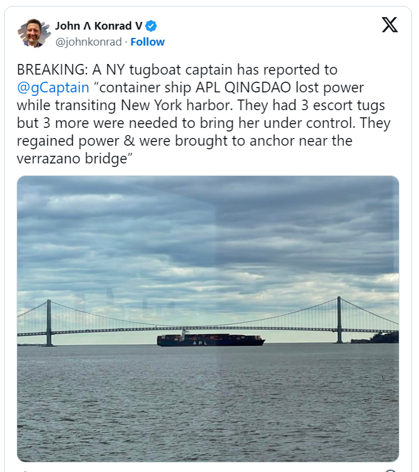Open the @johnkonrad handle link
Image resolution: width=419 pixels, height=472 pixels.
point(89,42)
